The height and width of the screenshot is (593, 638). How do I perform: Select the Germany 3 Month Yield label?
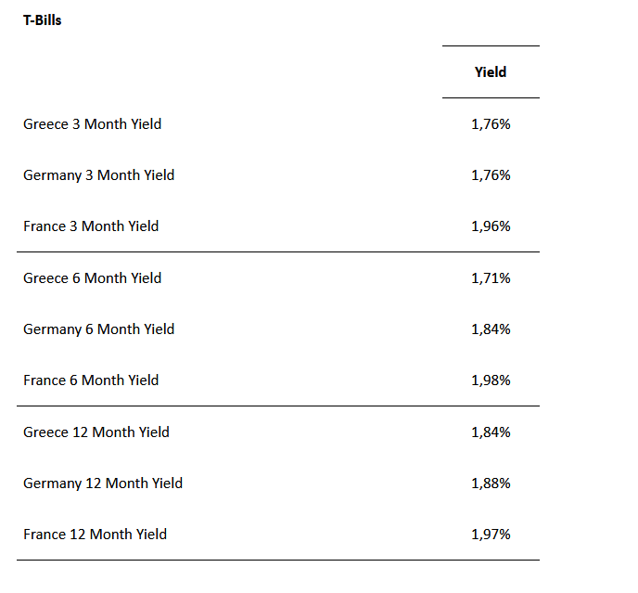pyautogui.click(x=98, y=174)
